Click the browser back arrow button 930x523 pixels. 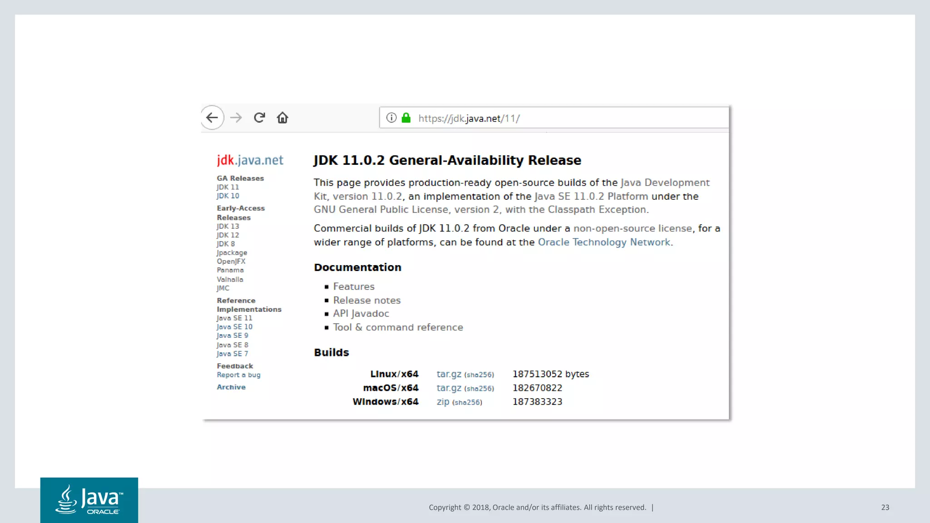click(212, 118)
